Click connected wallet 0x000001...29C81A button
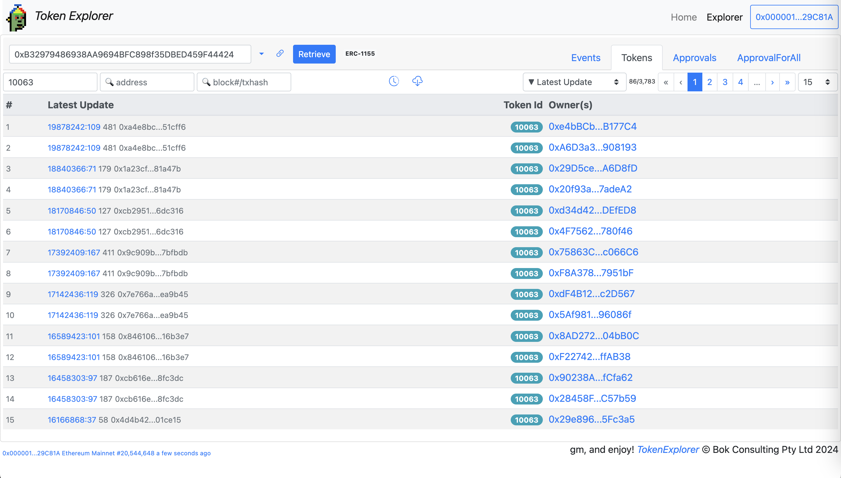The height and width of the screenshot is (478, 841). (794, 17)
